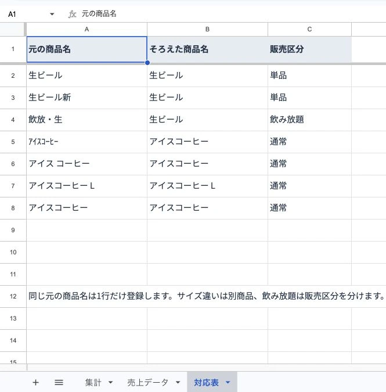This screenshot has width=386, height=392.
Task: Click cell B8 アイスコーヒー
Action: coord(207,208)
